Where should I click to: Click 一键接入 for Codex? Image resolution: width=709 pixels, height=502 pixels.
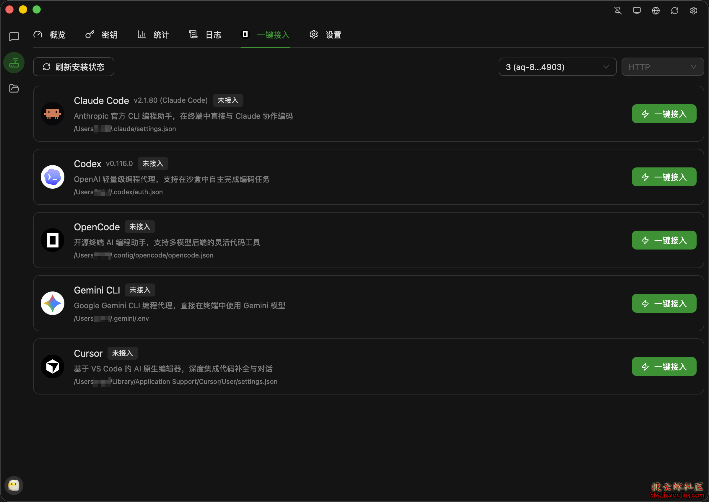664,177
